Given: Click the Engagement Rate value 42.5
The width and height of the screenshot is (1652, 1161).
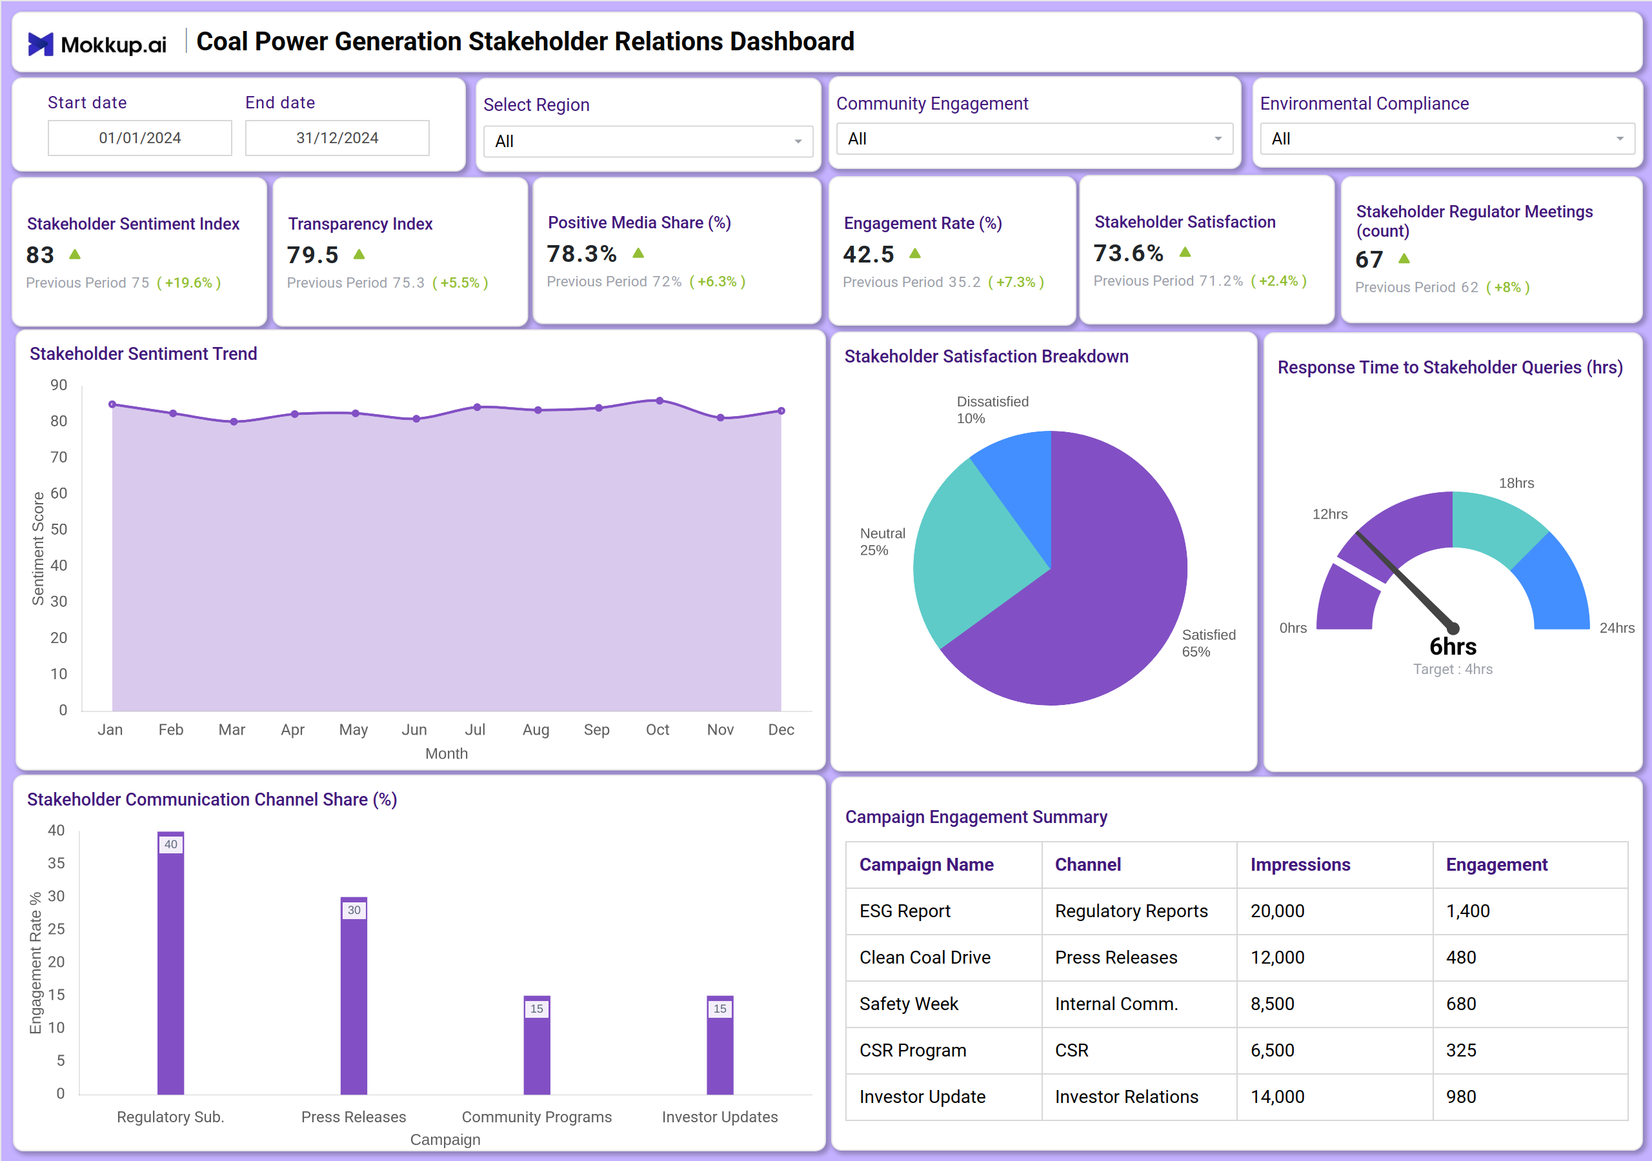Looking at the screenshot, I should [x=869, y=254].
